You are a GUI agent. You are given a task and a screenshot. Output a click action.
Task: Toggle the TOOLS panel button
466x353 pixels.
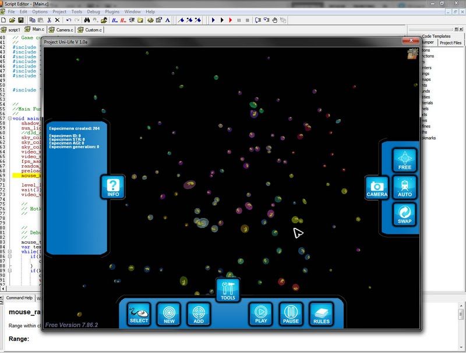click(x=228, y=290)
